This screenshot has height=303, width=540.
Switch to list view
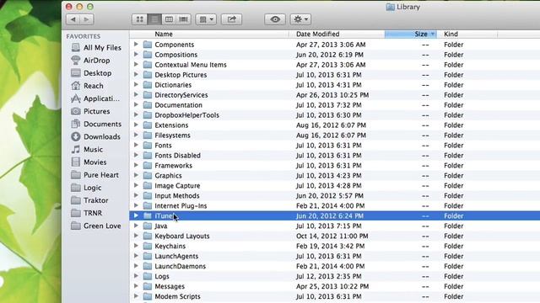154,19
